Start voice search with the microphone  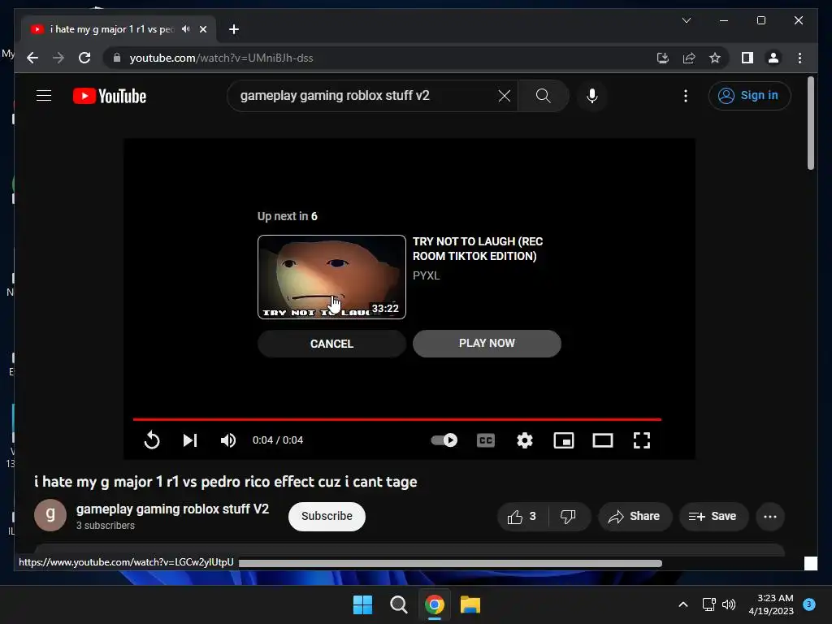pos(592,96)
